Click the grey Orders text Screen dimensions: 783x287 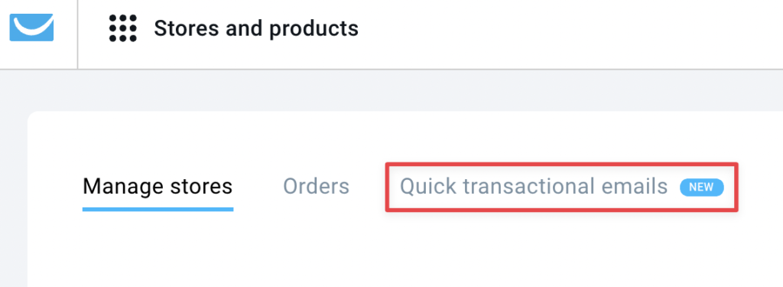click(316, 187)
